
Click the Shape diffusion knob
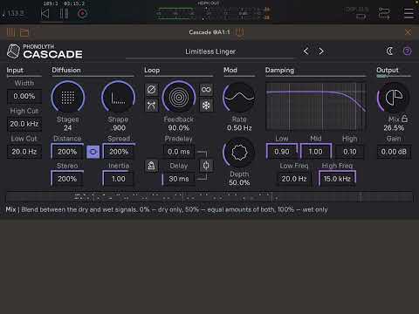point(118,97)
